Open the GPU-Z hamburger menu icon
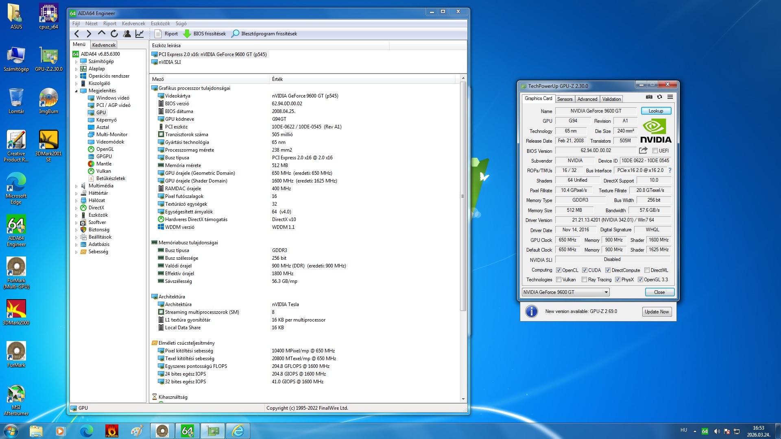Image resolution: width=781 pixels, height=439 pixels. click(670, 97)
